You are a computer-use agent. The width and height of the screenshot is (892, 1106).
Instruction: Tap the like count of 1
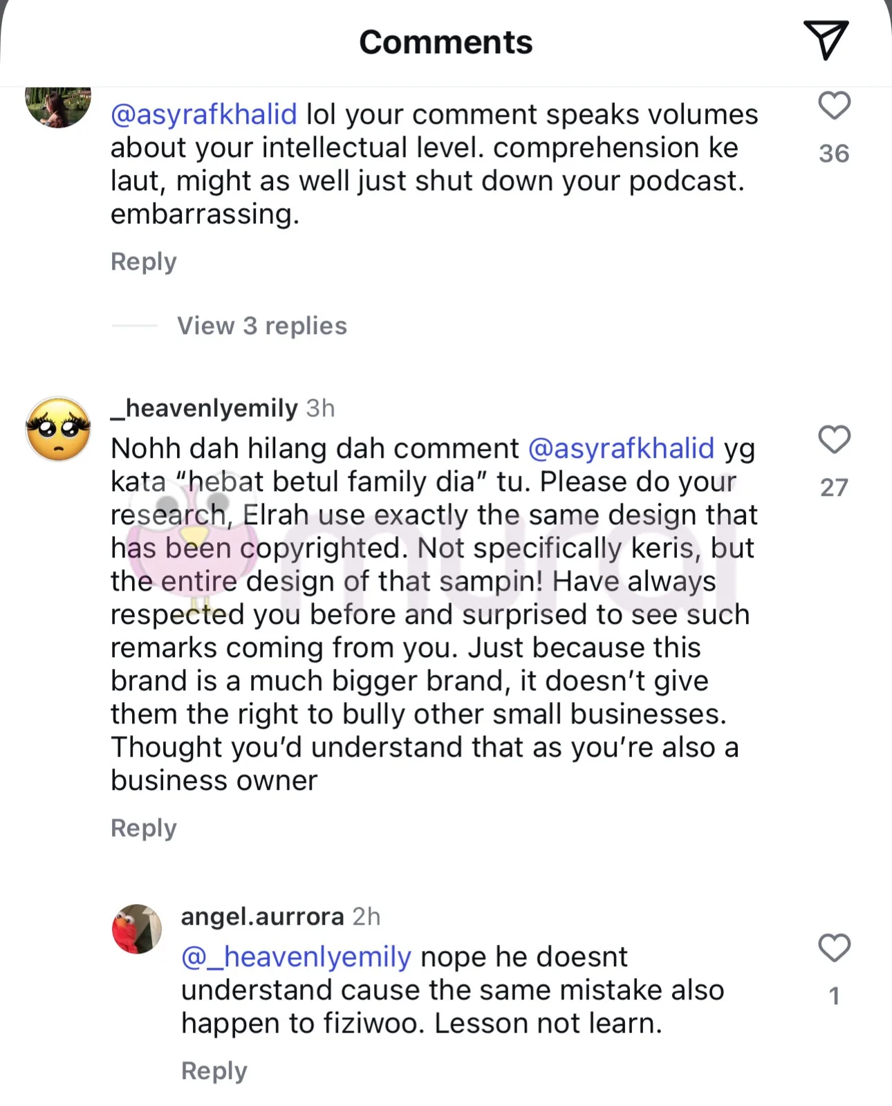[834, 996]
